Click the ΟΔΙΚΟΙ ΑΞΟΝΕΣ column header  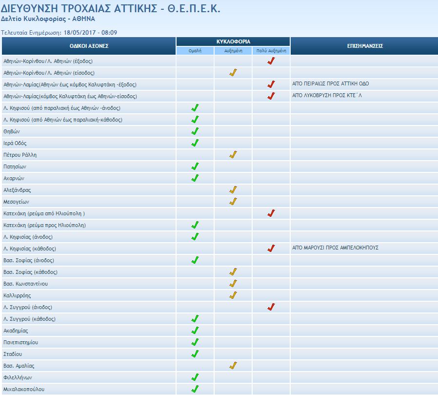(x=89, y=46)
